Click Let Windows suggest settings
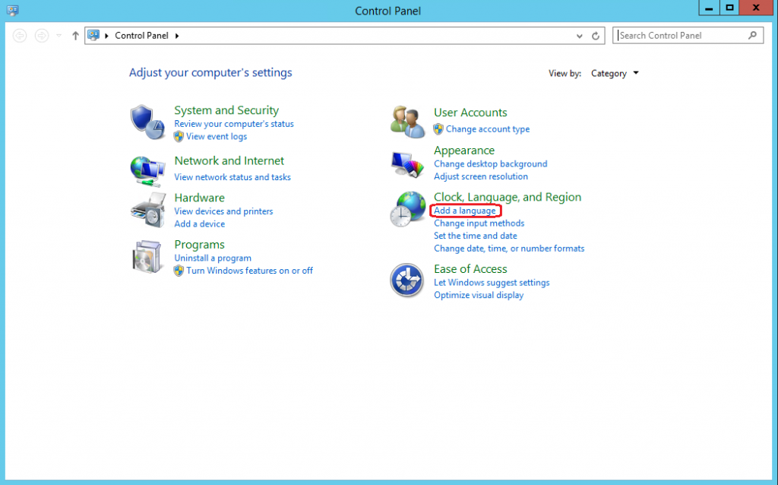The width and height of the screenshot is (778, 485). pos(492,283)
